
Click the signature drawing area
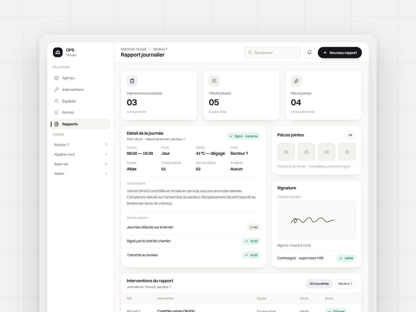(316, 220)
